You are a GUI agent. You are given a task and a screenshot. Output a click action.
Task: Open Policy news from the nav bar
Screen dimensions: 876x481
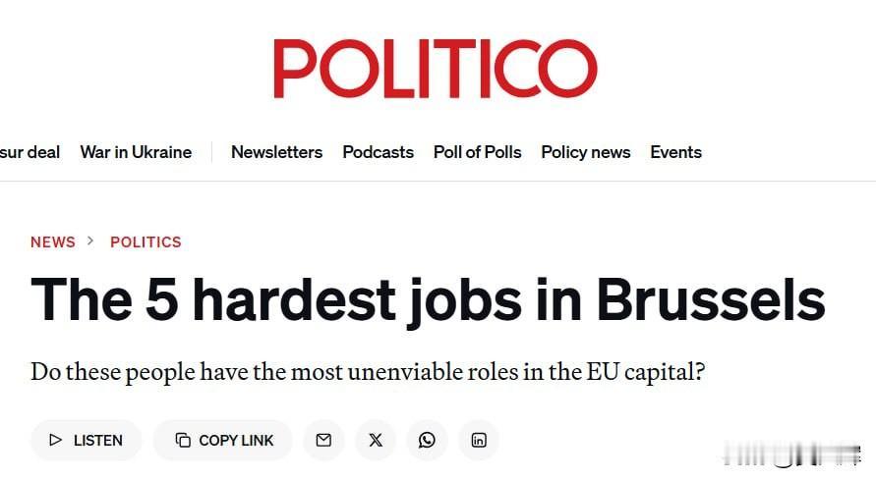pos(585,152)
